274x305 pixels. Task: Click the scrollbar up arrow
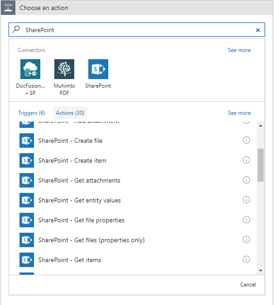coord(260,126)
